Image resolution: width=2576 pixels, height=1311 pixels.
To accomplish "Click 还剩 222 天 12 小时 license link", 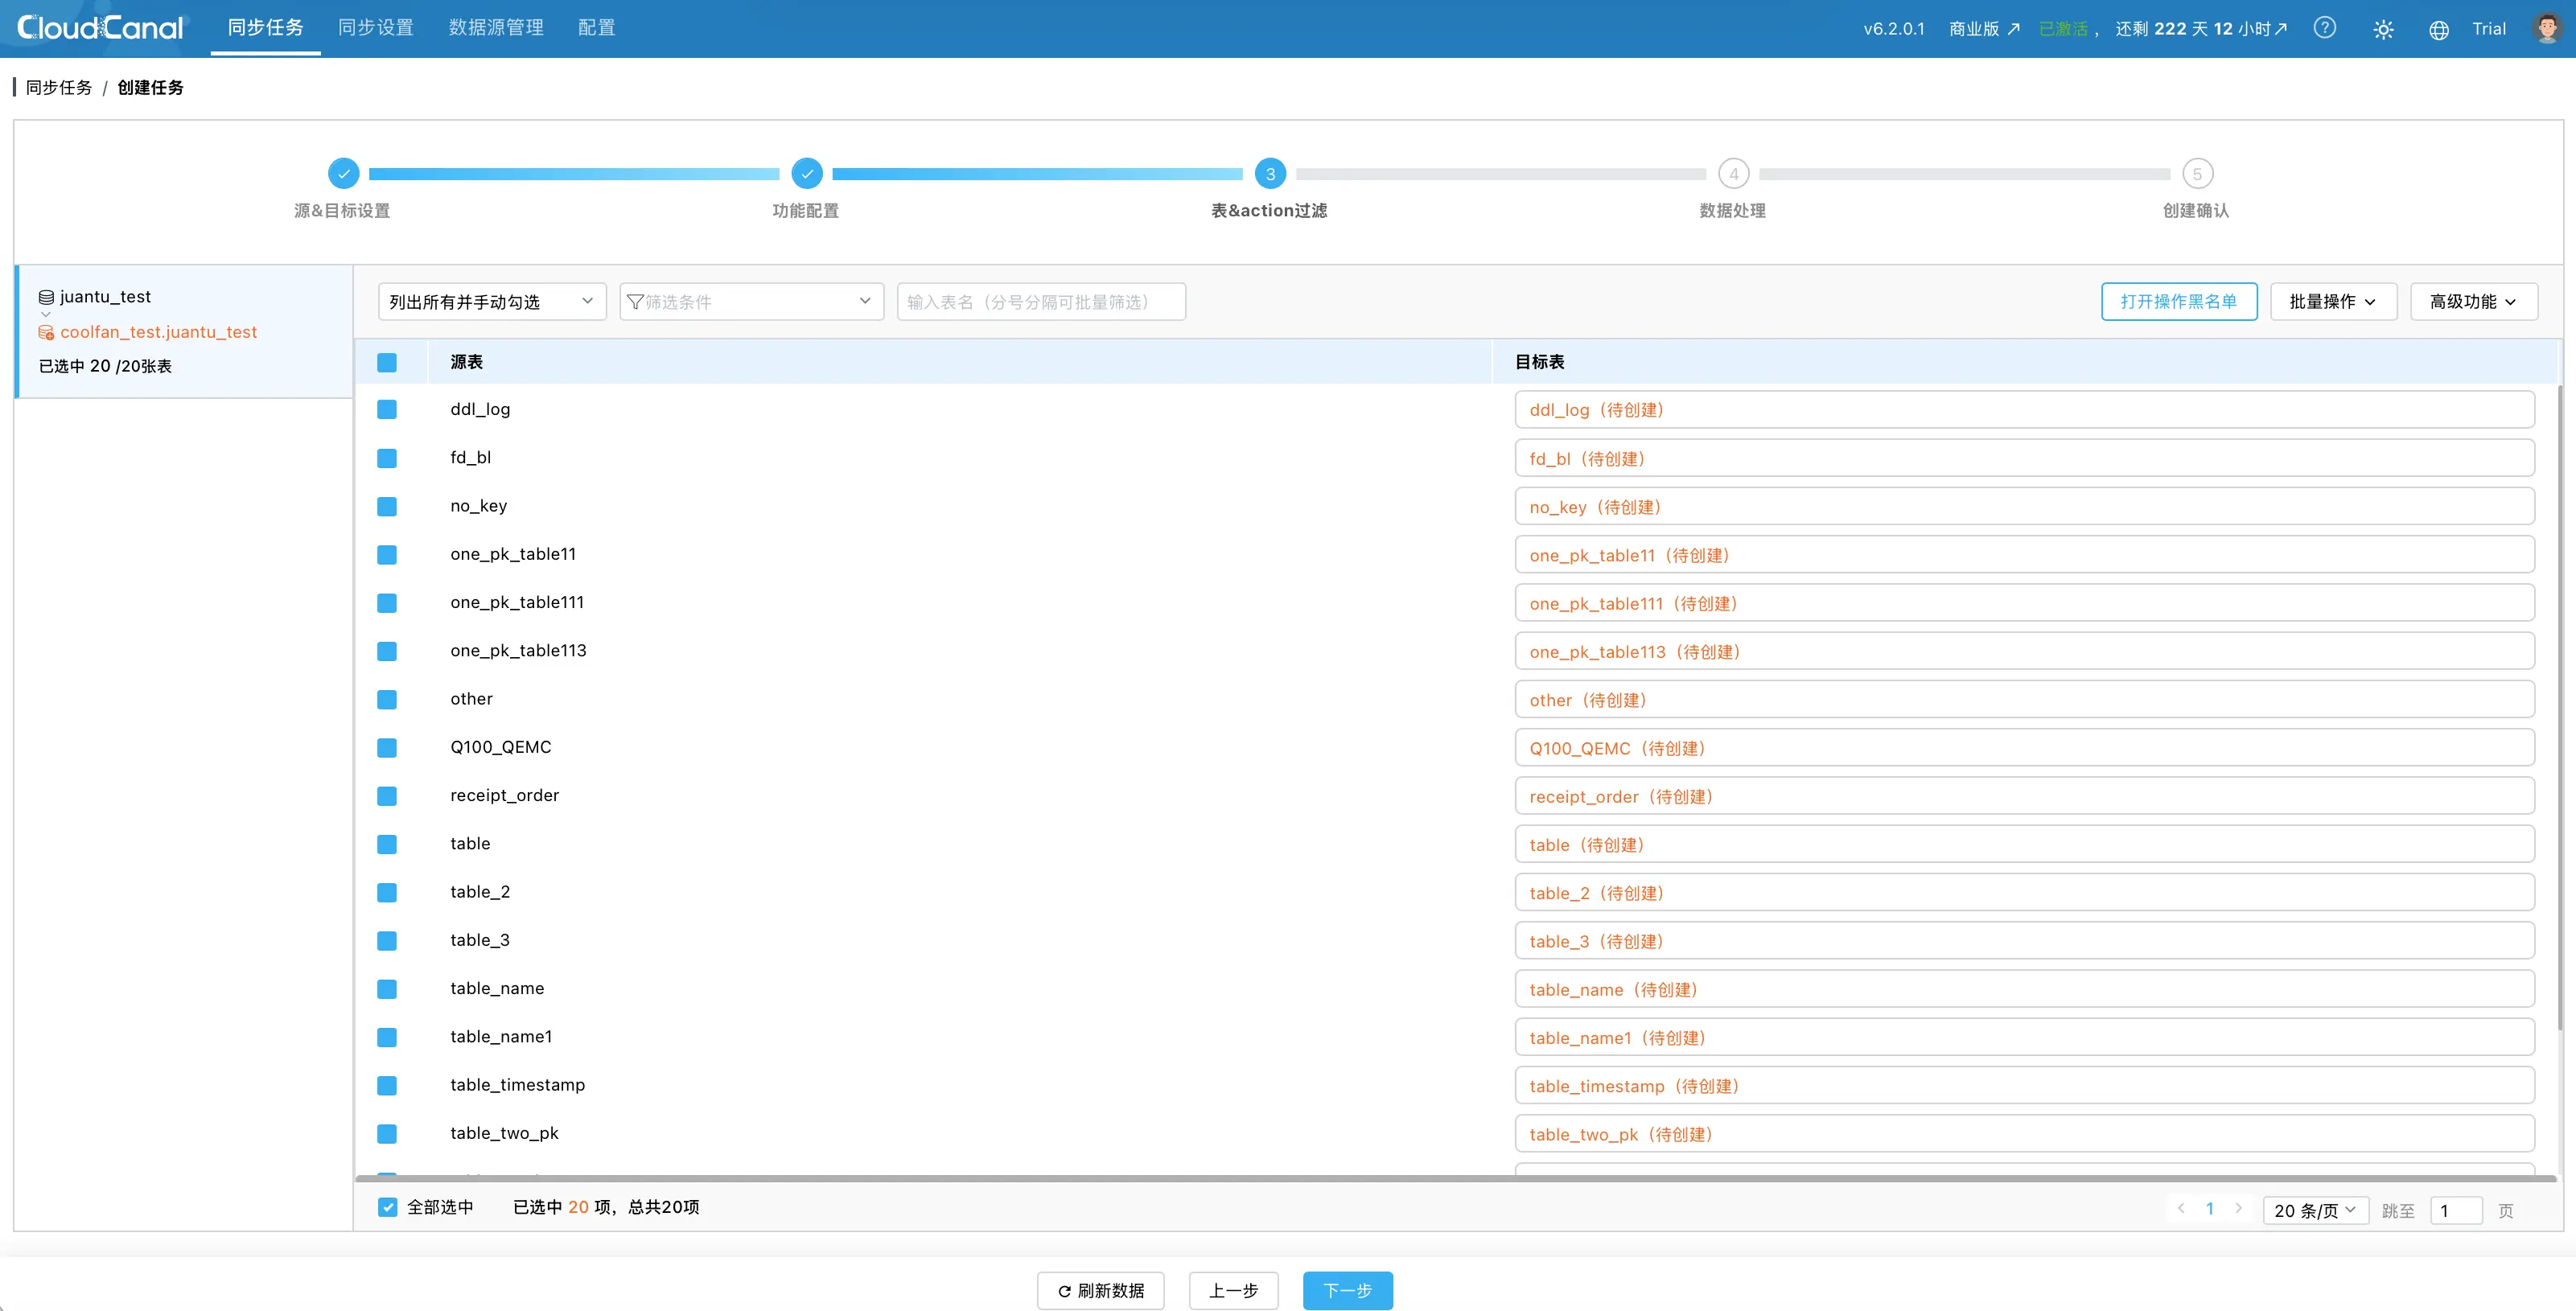I will (2200, 29).
